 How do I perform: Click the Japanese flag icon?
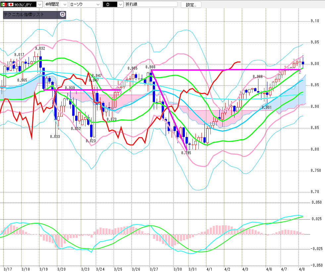pyautogui.click(x=11, y=4)
